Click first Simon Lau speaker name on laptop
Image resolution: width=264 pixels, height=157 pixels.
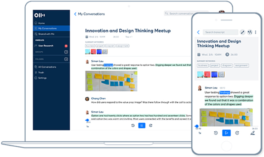[x=97, y=61]
